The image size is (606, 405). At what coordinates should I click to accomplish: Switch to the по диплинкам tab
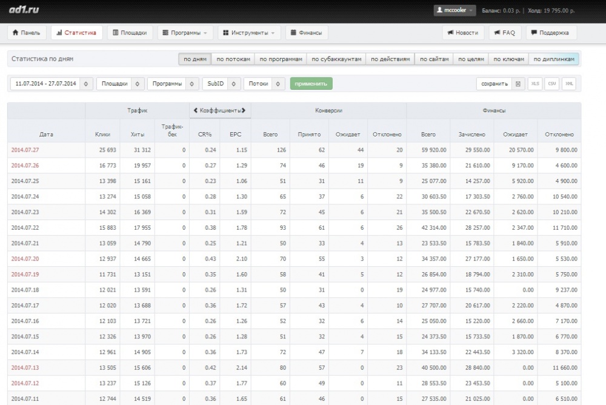tap(554, 59)
